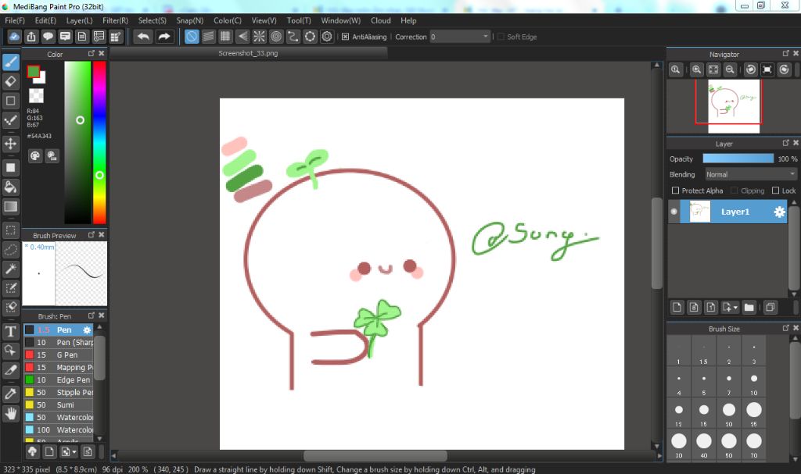Adjust the layer Opacity slider
801x474 pixels.
point(738,159)
